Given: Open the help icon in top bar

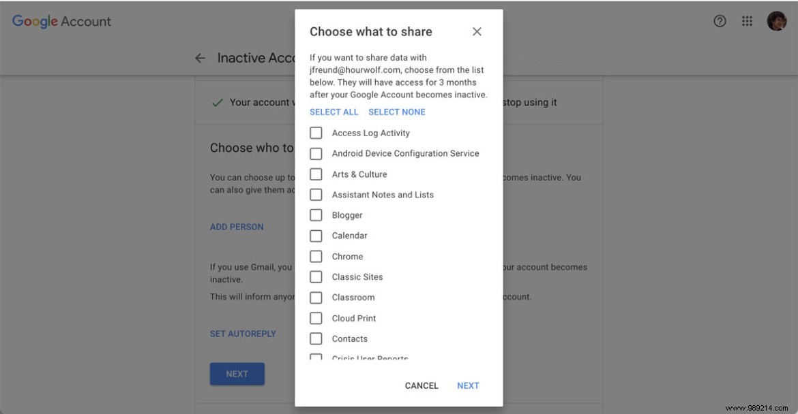Looking at the screenshot, I should coord(720,20).
